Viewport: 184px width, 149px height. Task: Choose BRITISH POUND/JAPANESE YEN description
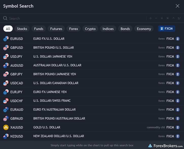click(x=54, y=74)
